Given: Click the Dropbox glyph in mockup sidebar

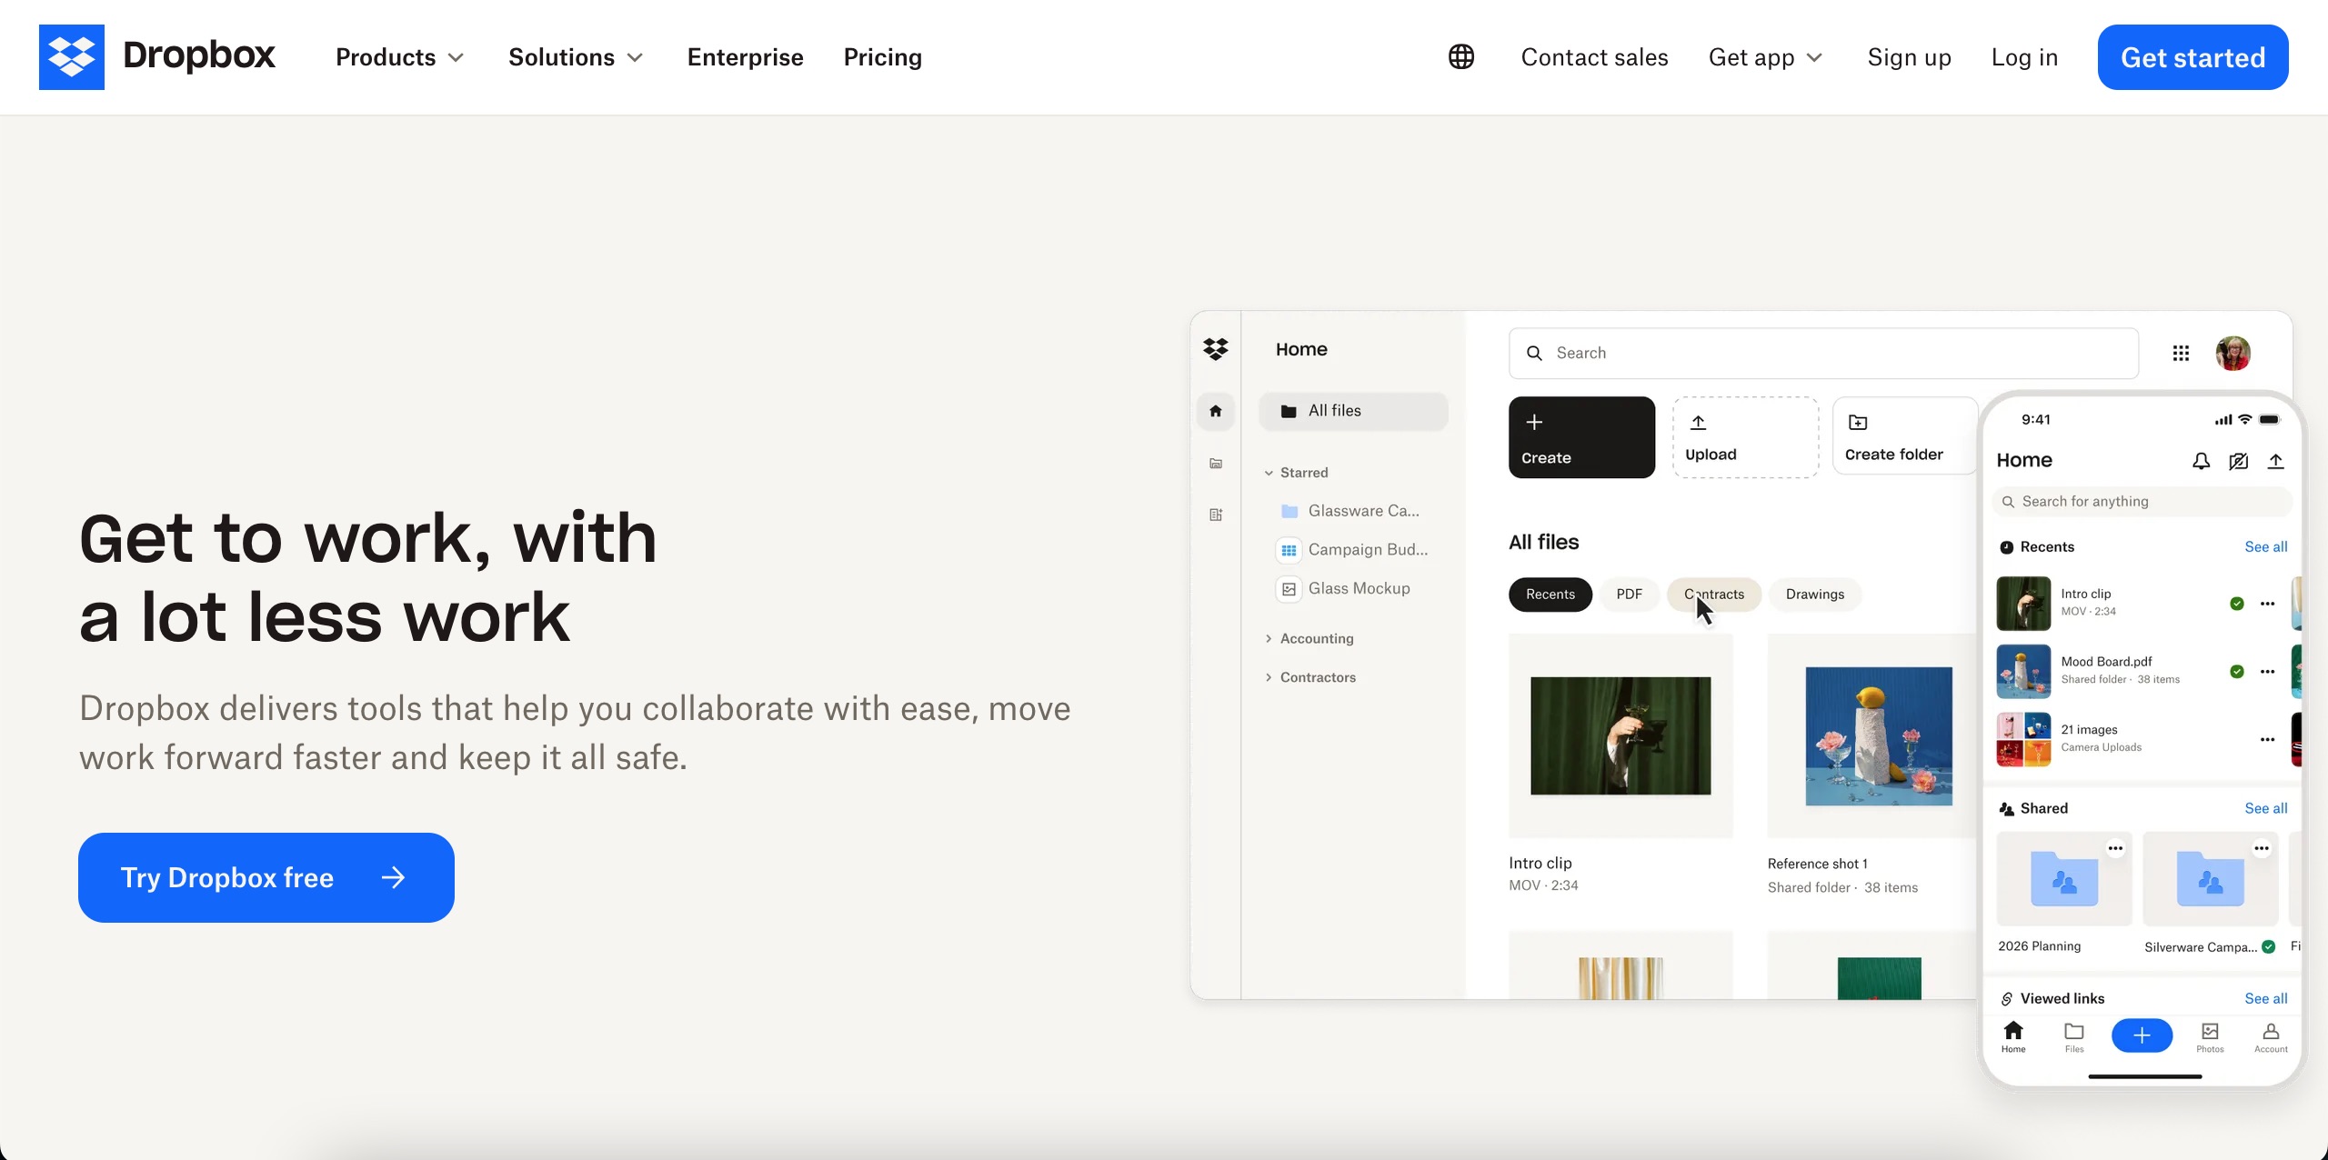Looking at the screenshot, I should click(1216, 349).
